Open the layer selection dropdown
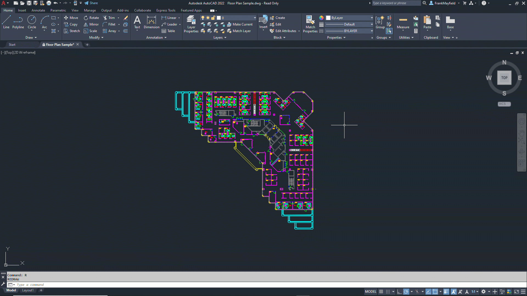The width and height of the screenshot is (527, 296). (x=254, y=18)
